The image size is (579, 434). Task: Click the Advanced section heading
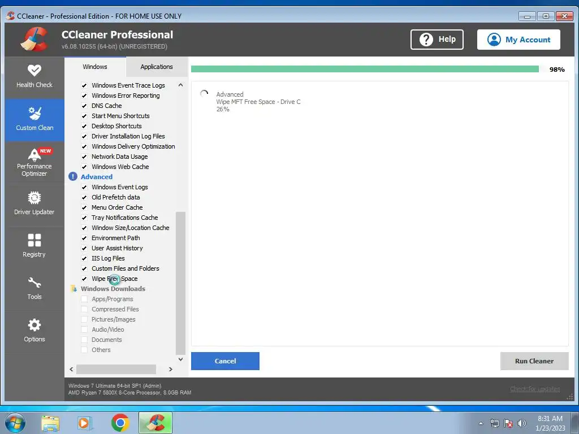pyautogui.click(x=97, y=177)
